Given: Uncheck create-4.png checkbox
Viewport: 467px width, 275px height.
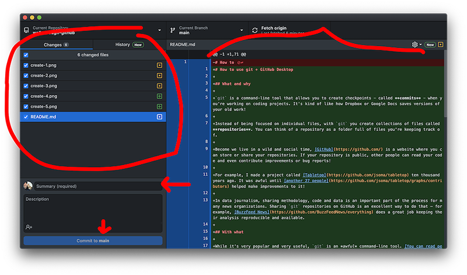Looking at the screenshot, I should [26, 96].
